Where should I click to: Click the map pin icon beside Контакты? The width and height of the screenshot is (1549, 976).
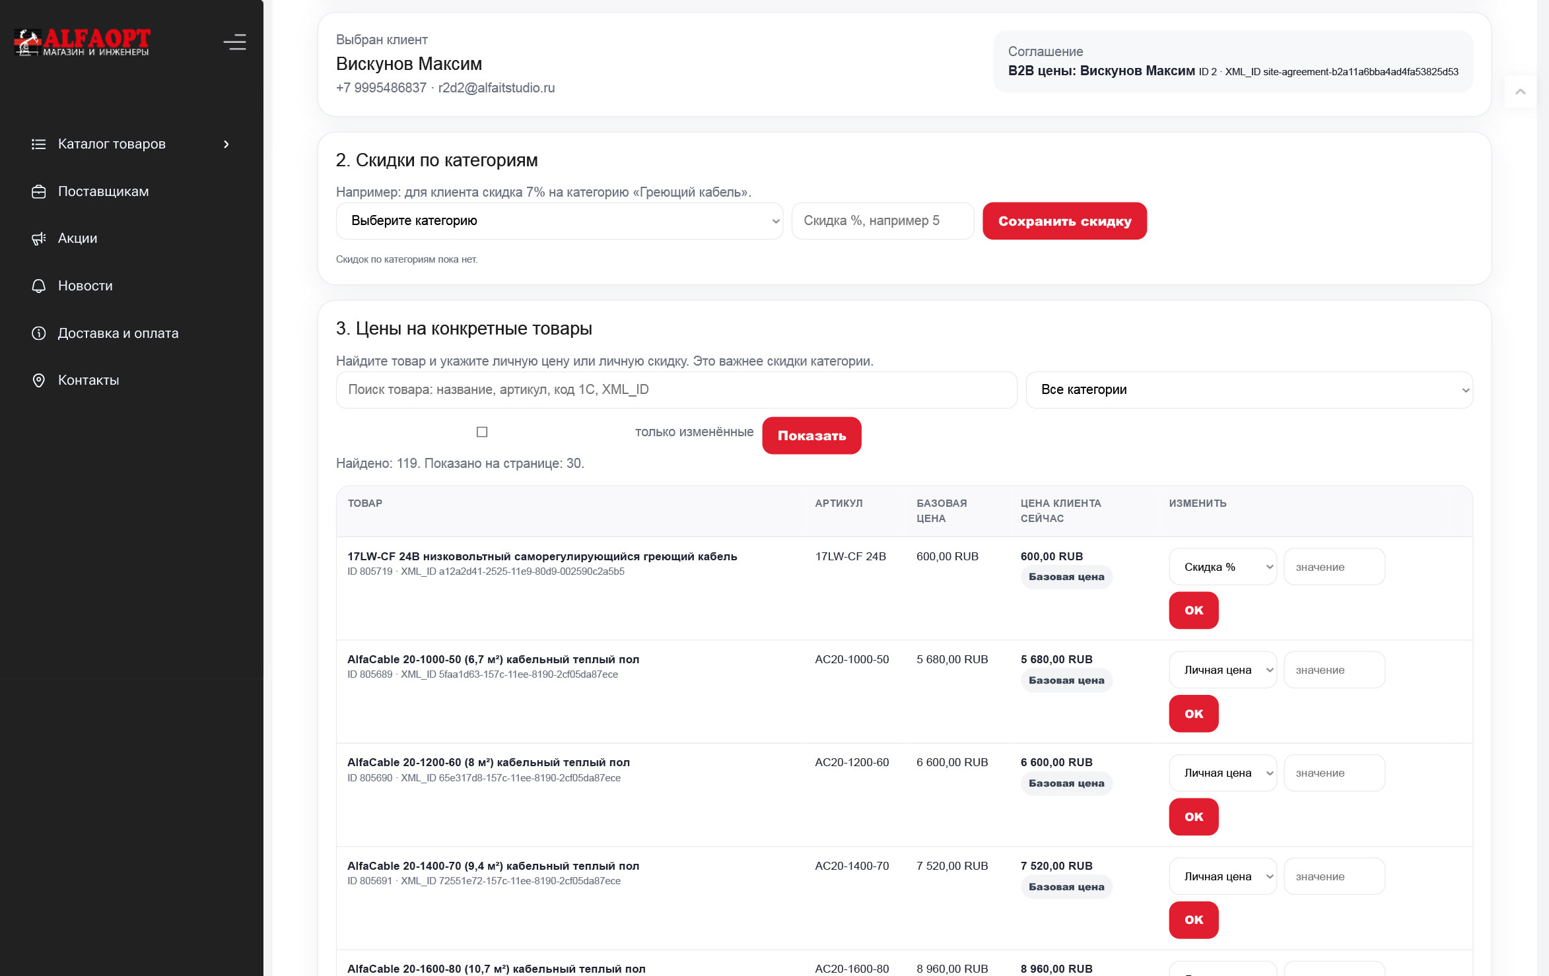click(x=39, y=380)
